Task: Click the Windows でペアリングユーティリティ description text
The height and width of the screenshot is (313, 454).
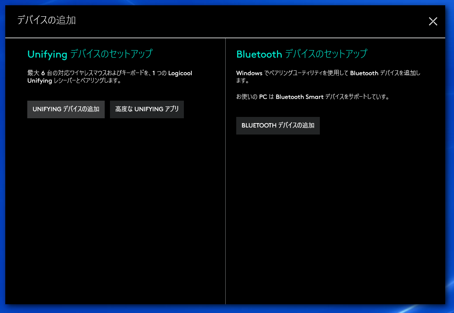Action: tap(328, 76)
